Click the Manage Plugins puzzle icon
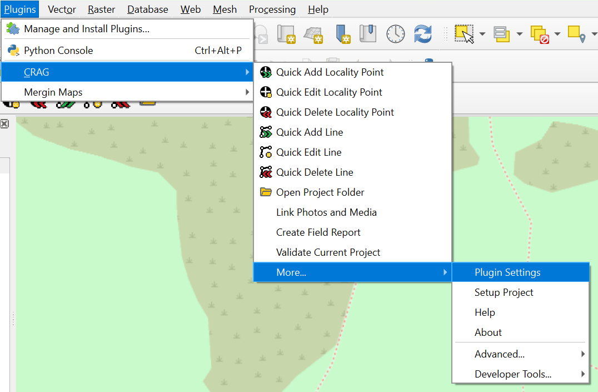The height and width of the screenshot is (392, 598). click(13, 28)
